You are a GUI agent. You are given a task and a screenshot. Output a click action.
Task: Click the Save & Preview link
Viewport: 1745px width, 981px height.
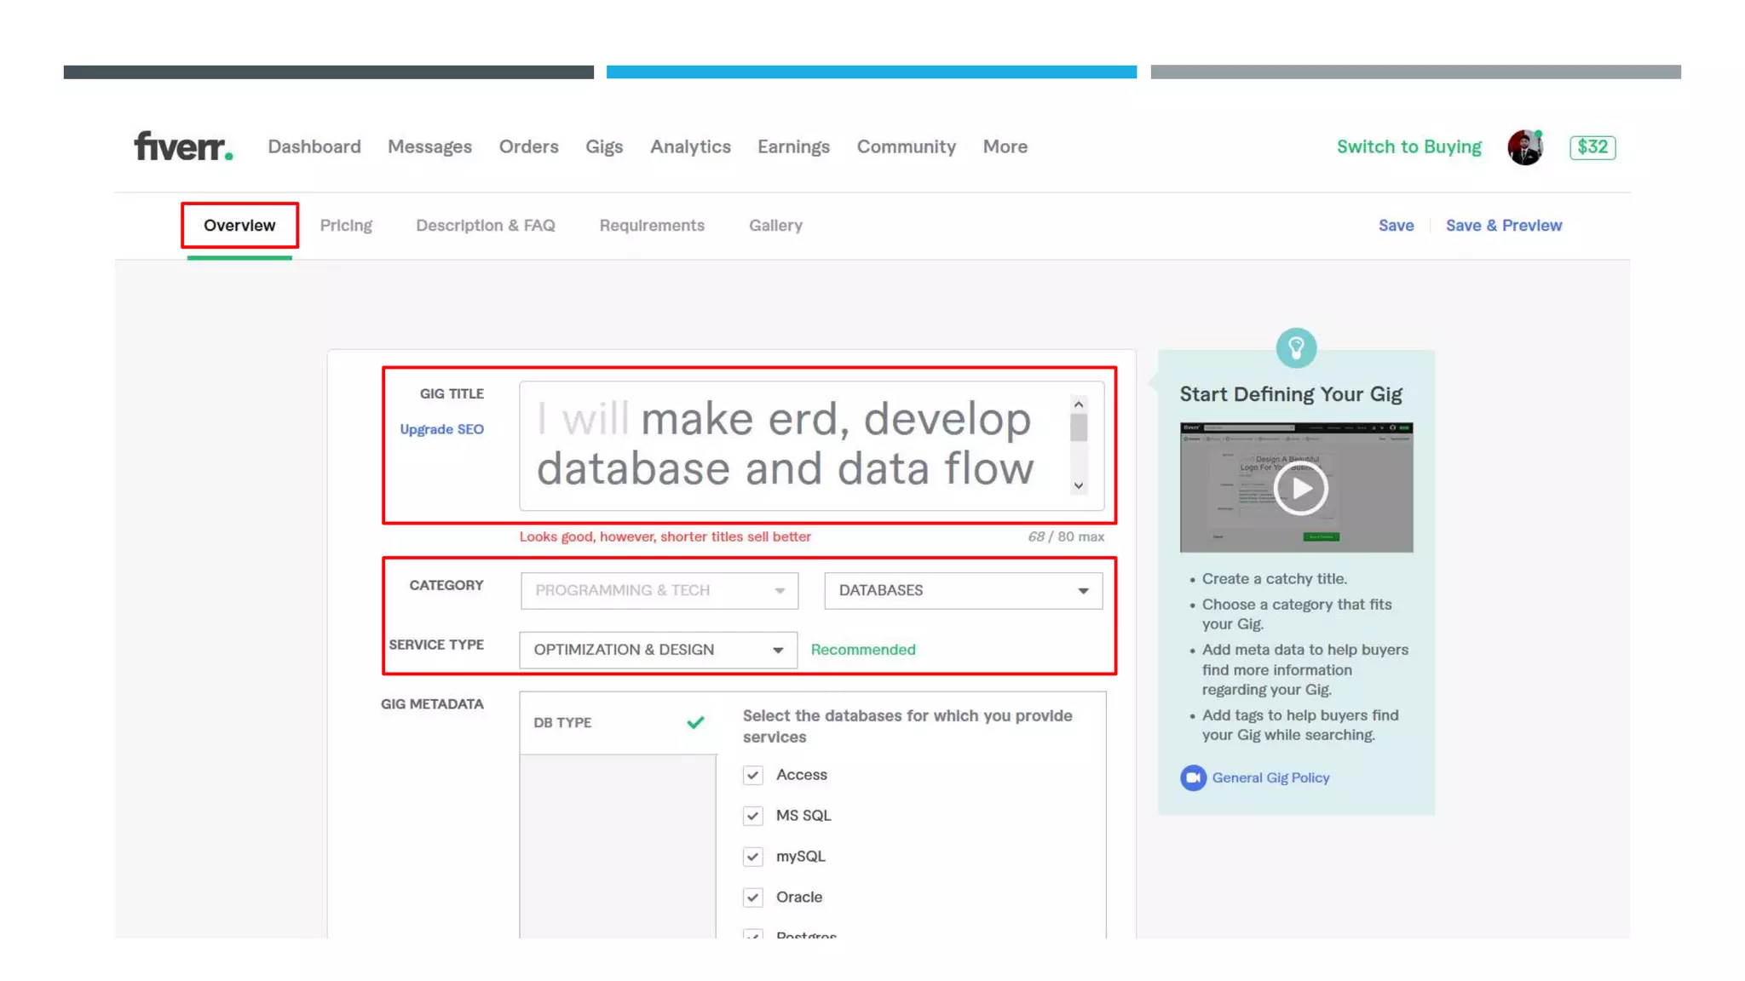click(1503, 226)
